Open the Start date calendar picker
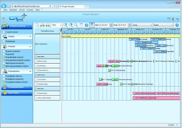This screenshot has height=128, width=182. 111,25
